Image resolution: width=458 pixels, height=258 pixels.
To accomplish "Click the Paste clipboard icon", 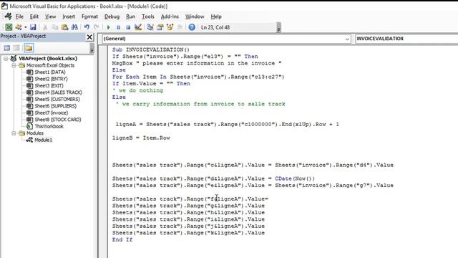I will pyautogui.click(x=64, y=27).
